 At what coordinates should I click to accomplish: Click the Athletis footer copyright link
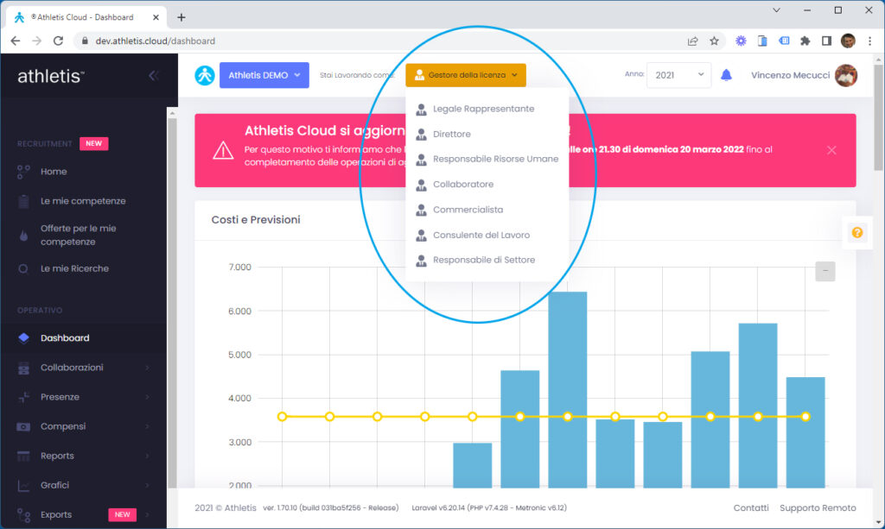tap(240, 508)
